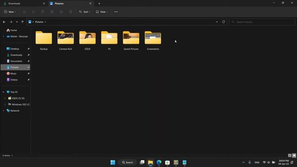The height and width of the screenshot is (167, 297).
Task: Open the New dropdown menu
Action: pos(10,12)
